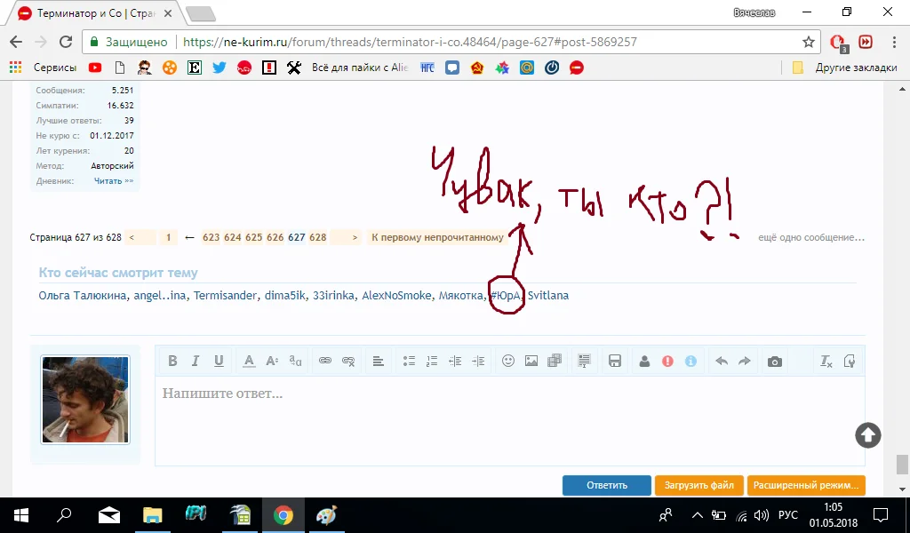Image resolution: width=910 pixels, height=533 pixels.
Task: Open the smiley insertion icon
Action: [x=508, y=361]
